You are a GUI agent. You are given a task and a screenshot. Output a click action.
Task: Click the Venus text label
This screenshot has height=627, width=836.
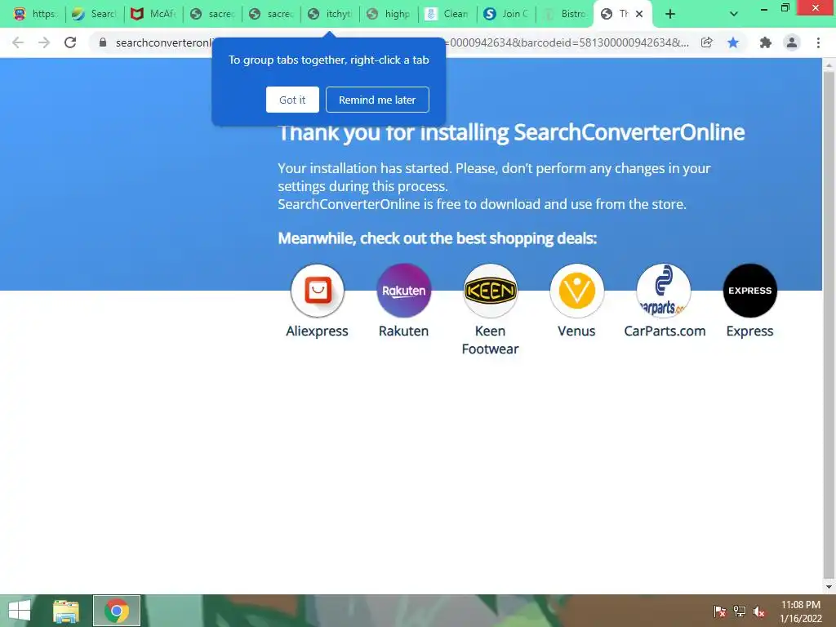click(x=576, y=331)
